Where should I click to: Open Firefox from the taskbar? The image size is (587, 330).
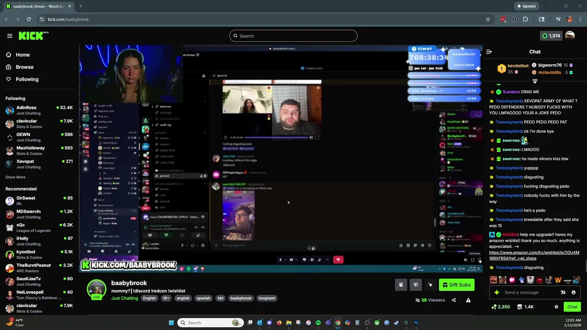279,323
